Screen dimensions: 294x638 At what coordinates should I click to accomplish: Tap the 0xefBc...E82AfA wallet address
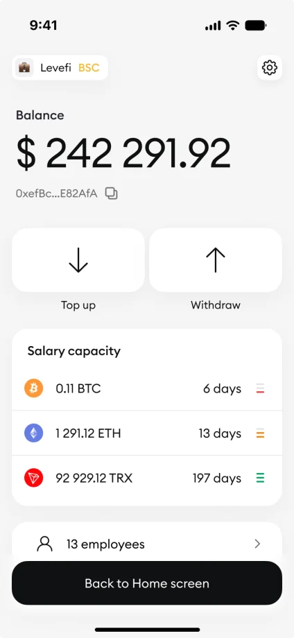57,193
